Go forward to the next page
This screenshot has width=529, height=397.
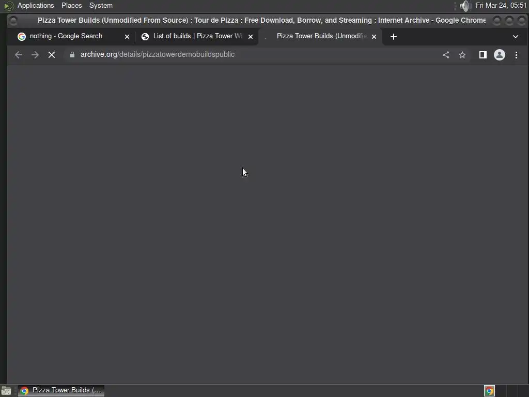click(x=35, y=55)
